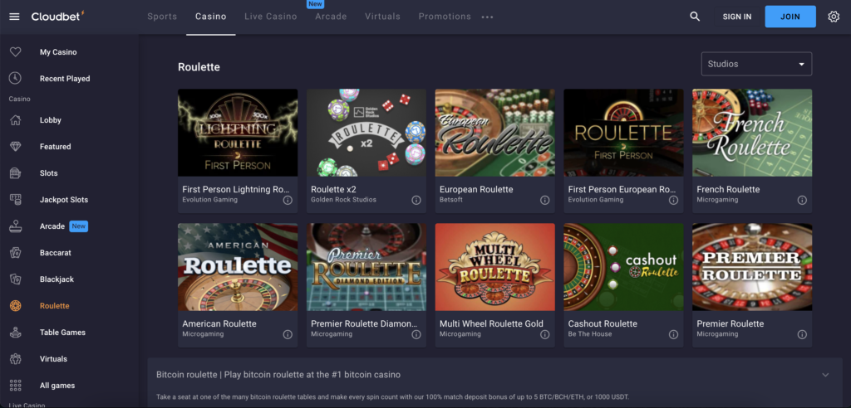Click the orange Roulette wheel icon
The height and width of the screenshot is (408, 851).
pos(15,306)
